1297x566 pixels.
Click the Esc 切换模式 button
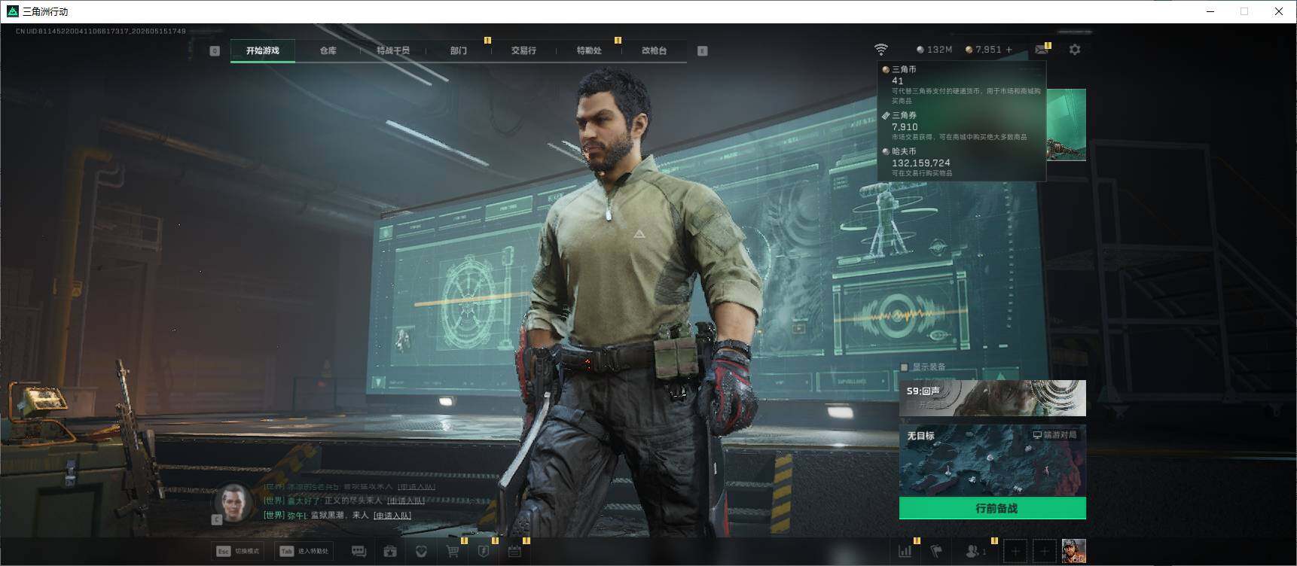point(238,552)
